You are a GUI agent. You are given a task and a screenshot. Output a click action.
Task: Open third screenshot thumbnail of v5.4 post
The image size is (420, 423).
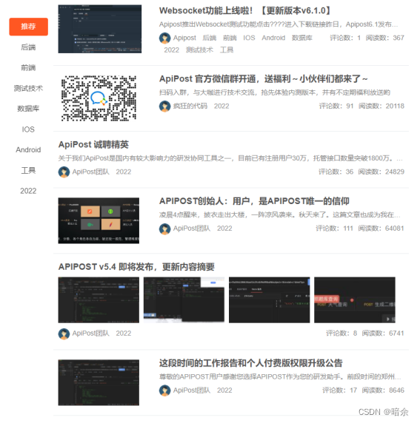pyautogui.click(x=269, y=300)
